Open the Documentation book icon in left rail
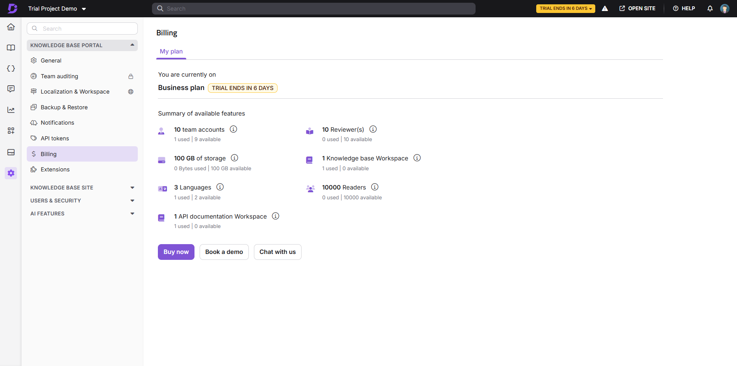Screen dimensions: 737x366 (11, 48)
